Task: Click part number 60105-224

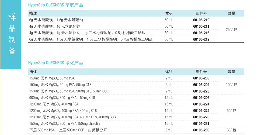Action: [x=201, y=104]
